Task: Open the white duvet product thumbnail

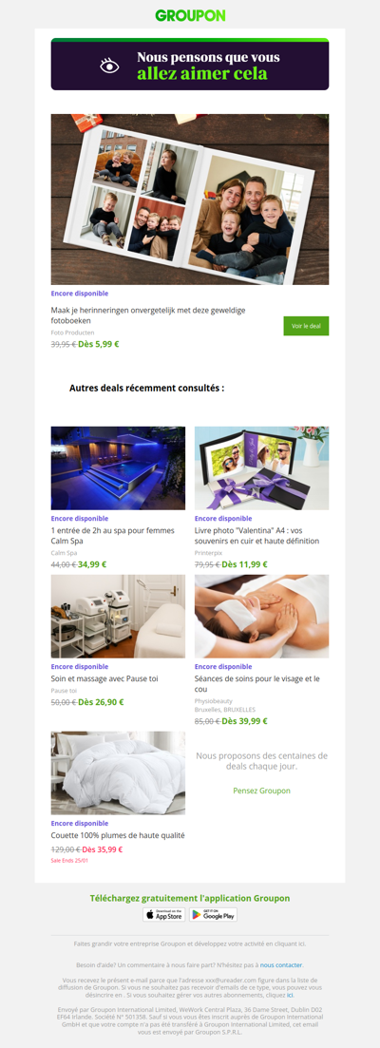Action: (118, 772)
